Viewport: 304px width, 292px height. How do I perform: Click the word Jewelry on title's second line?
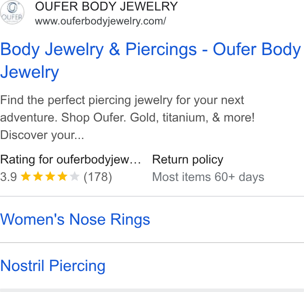(x=29, y=72)
